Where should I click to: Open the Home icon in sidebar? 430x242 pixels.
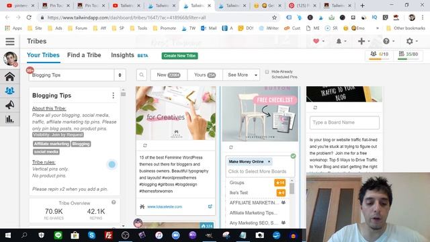(x=9, y=77)
